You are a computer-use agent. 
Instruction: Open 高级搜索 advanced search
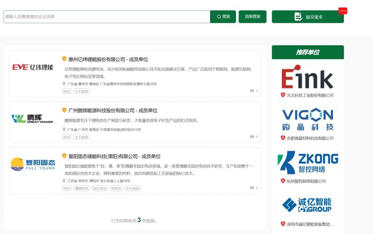[252, 16]
